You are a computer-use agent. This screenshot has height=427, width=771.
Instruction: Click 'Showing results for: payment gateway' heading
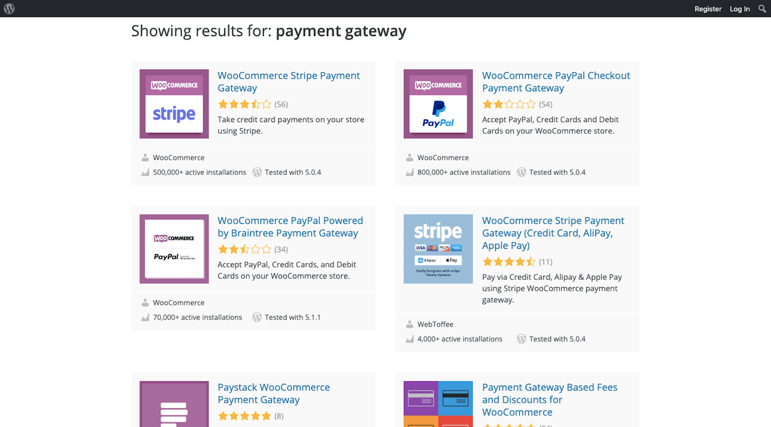coord(269,31)
